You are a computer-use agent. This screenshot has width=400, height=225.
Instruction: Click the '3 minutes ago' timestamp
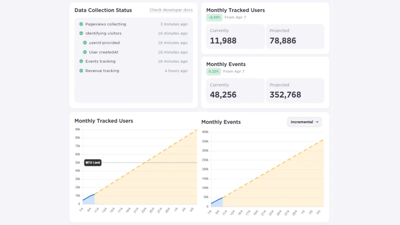pos(173,24)
